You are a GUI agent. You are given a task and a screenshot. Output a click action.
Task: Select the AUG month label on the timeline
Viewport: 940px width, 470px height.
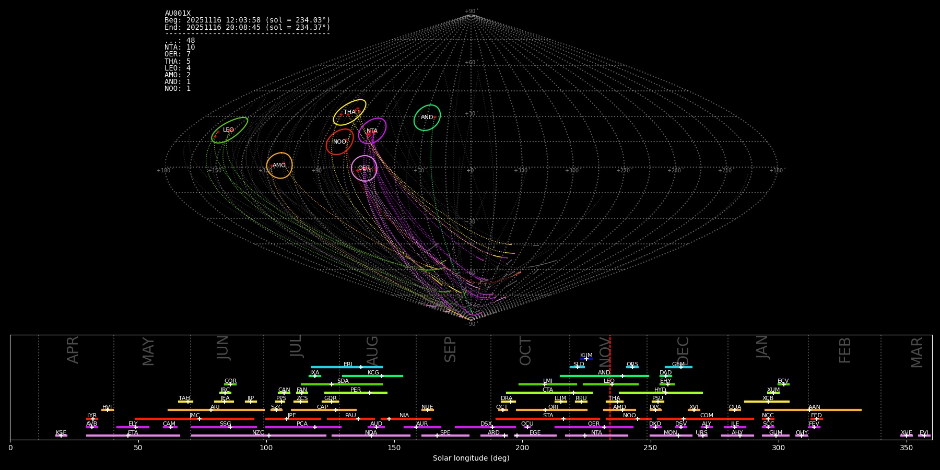pos(372,351)
